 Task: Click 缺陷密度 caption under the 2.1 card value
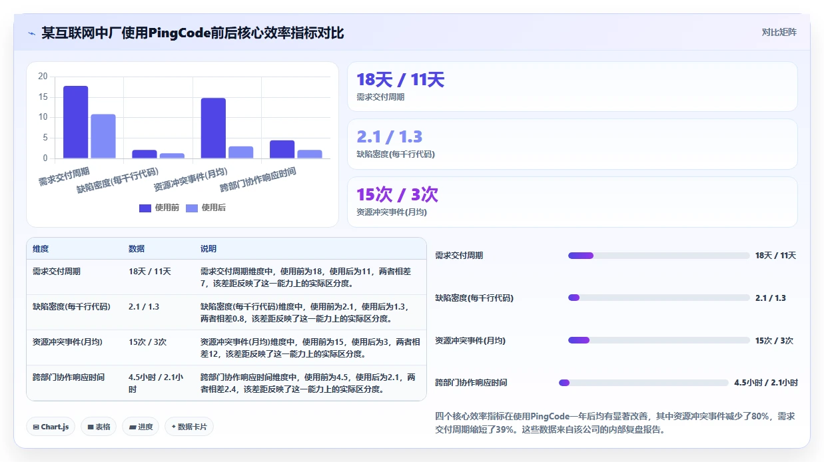pyautogui.click(x=396, y=154)
